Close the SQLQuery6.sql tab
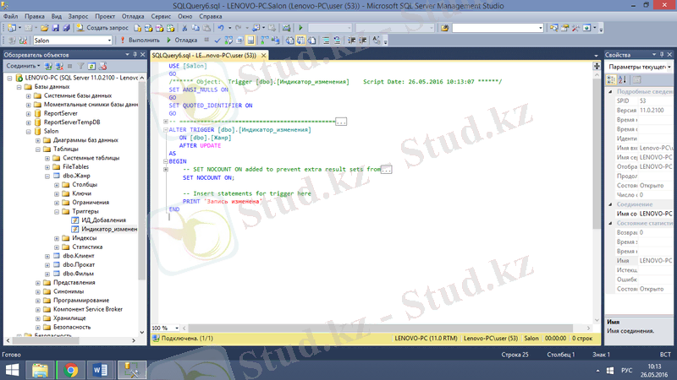Viewport: 677px width, 380px height. 263,56
